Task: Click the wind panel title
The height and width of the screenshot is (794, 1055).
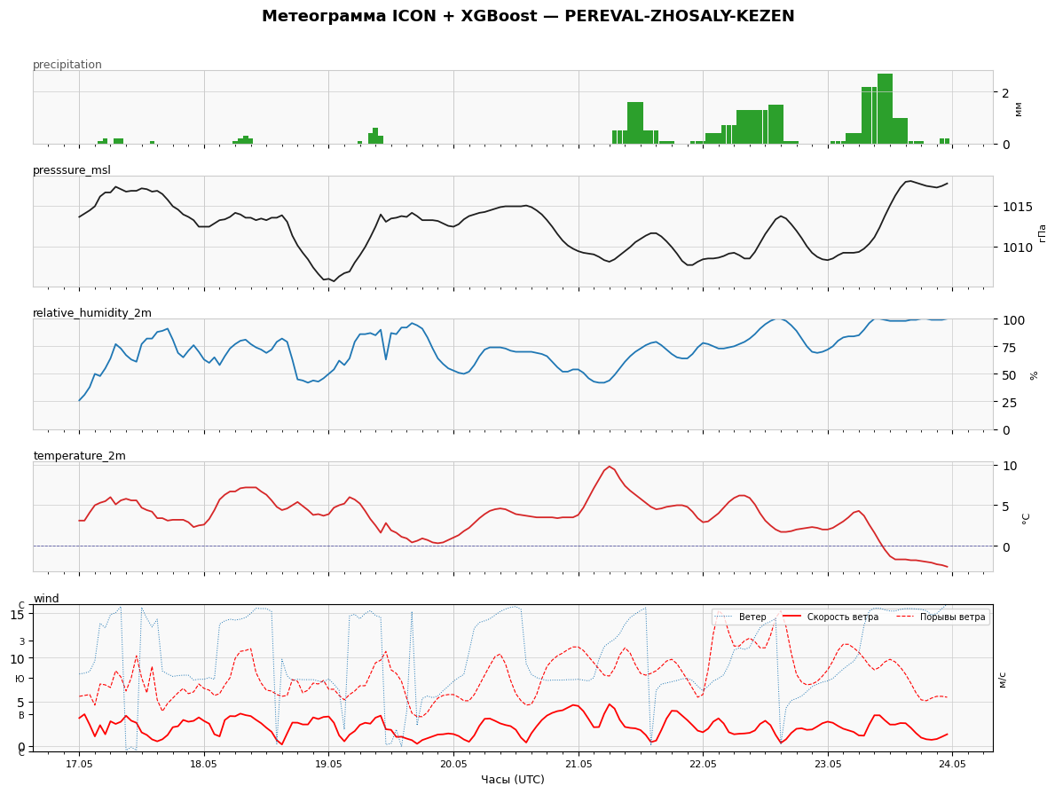Action: 46,598
